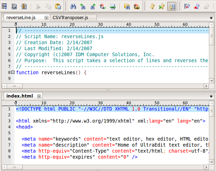Open Find with the binoculars icon
The image size is (216, 171).
click(x=73, y=6)
